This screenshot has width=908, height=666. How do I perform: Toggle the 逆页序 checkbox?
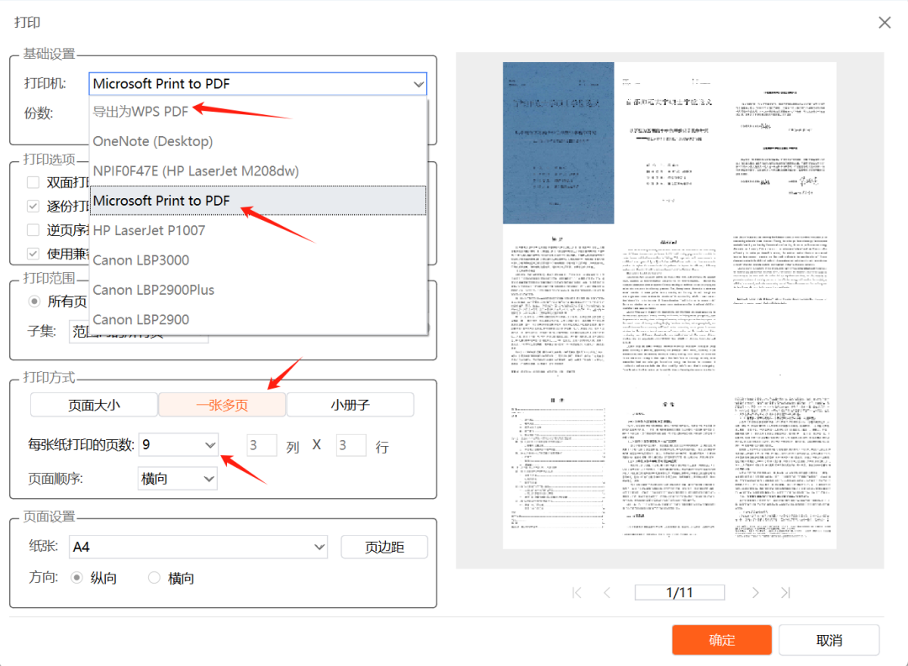(x=33, y=229)
